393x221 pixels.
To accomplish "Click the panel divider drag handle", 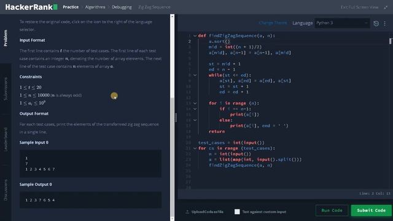I will tap(176, 117).
